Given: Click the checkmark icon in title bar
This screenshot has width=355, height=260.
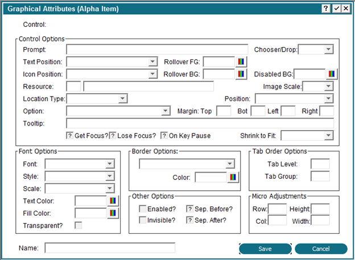Looking at the screenshot, I should pos(337,9).
